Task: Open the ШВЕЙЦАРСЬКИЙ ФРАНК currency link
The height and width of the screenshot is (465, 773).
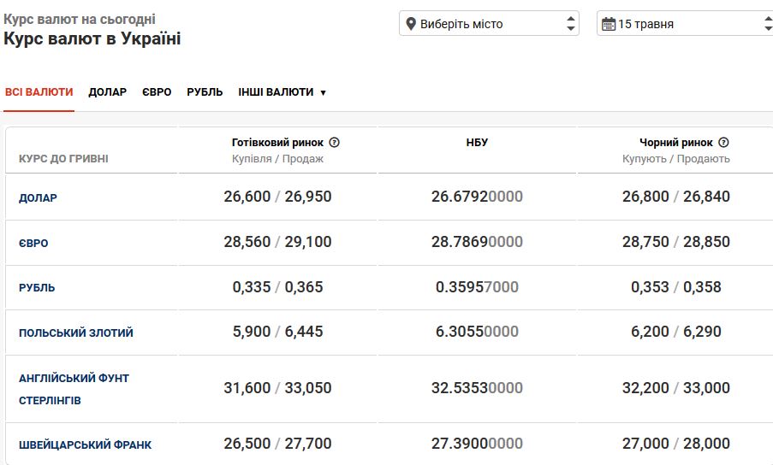Action: (86, 445)
